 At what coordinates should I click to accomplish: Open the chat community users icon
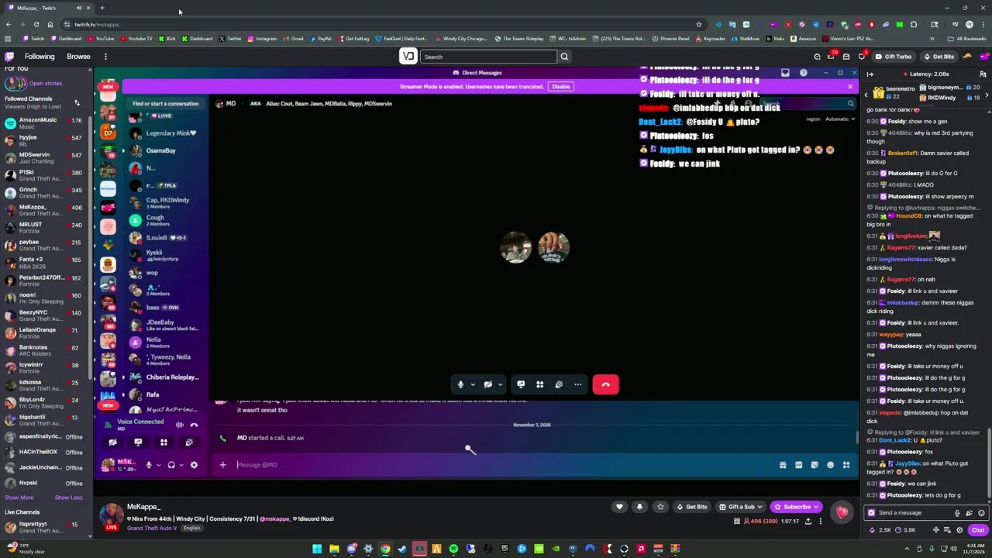coord(983,74)
